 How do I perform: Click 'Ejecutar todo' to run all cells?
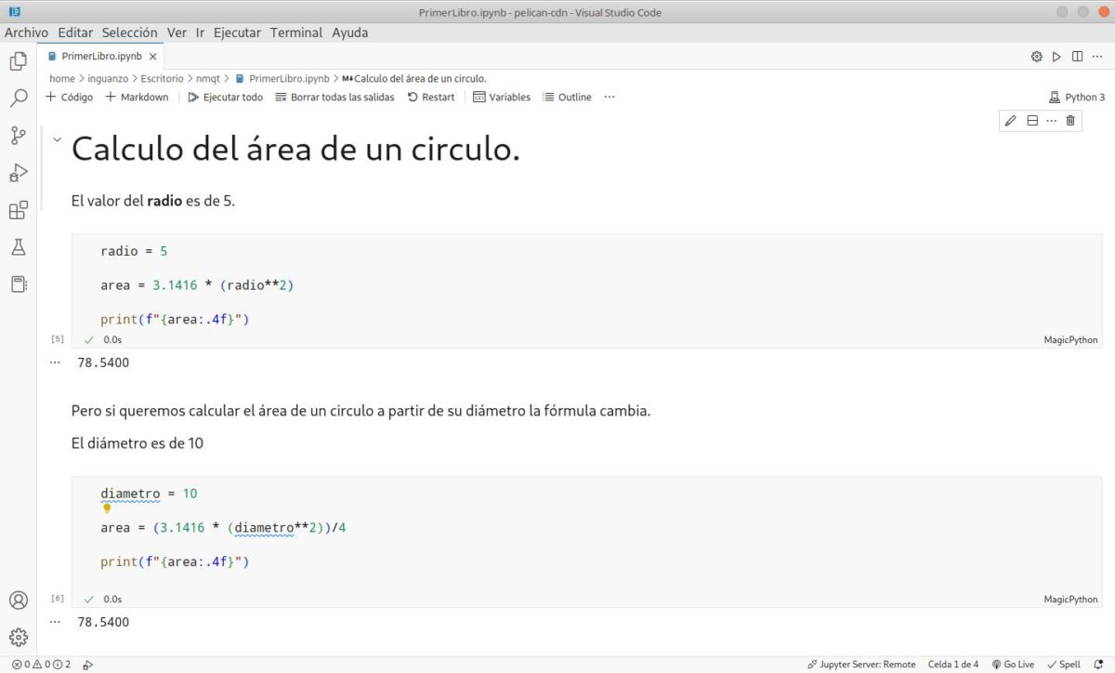[226, 97]
